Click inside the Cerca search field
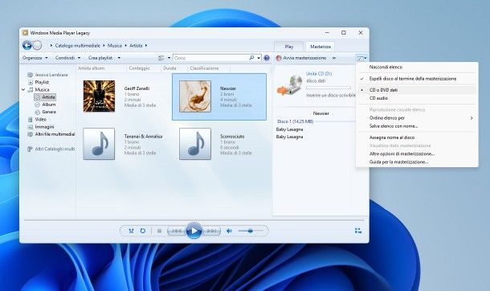This screenshot has width=490, height=291. (x=210, y=58)
